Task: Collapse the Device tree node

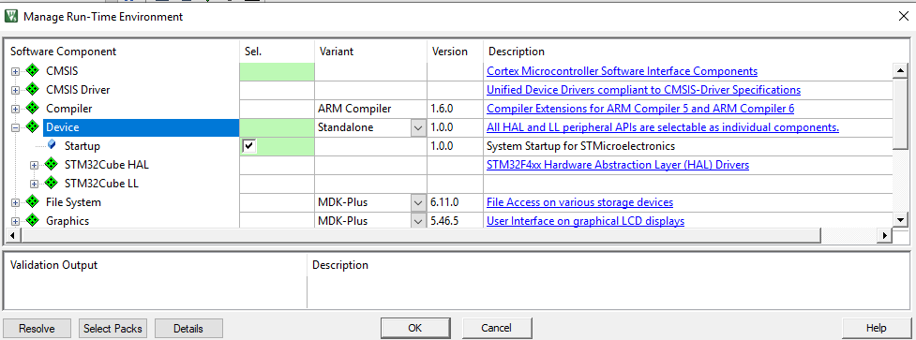Action: (x=15, y=127)
